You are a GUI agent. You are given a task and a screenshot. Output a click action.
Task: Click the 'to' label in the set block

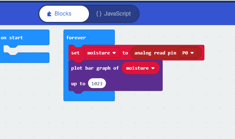pyautogui.click(x=125, y=53)
